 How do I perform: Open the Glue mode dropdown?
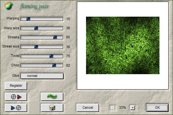click(42, 76)
